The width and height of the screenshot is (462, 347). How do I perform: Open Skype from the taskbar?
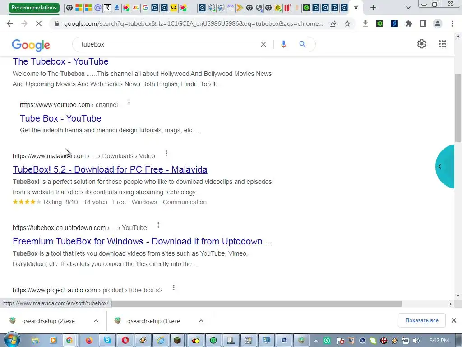tap(107, 341)
